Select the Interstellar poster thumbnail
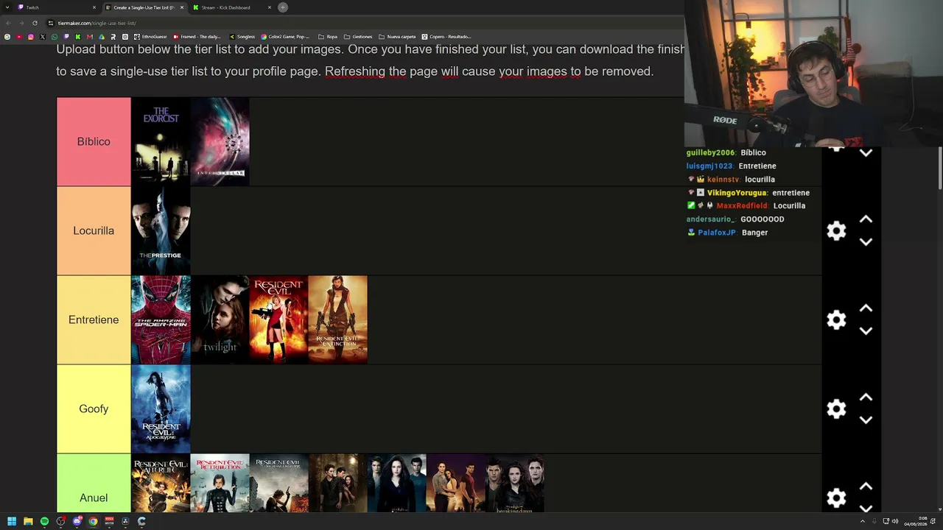Viewport: 943px width, 530px height. click(x=220, y=142)
